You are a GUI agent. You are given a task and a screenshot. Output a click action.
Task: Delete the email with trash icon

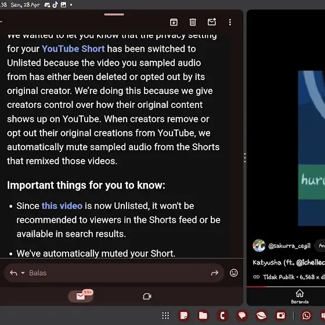193,22
